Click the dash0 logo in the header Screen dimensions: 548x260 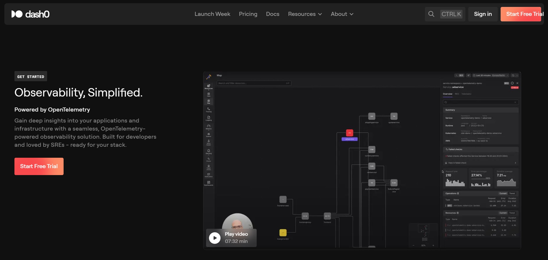coord(30,14)
